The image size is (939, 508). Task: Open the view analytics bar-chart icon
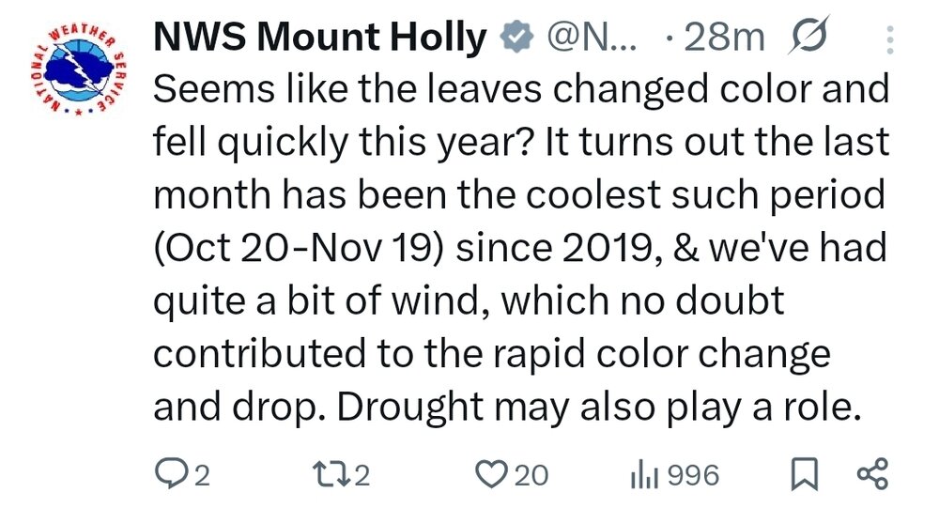[642, 473]
